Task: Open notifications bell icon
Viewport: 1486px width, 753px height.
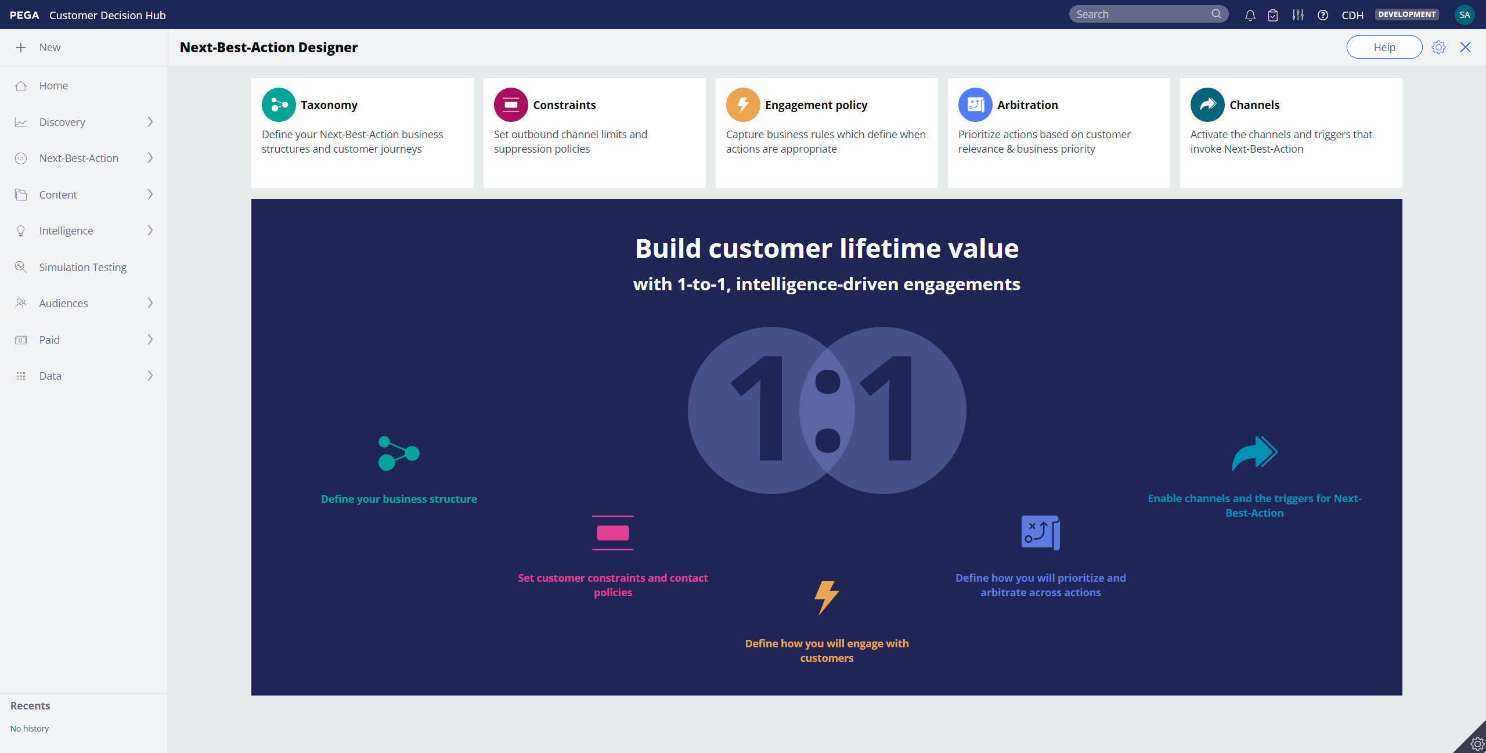Action: pyautogui.click(x=1250, y=15)
